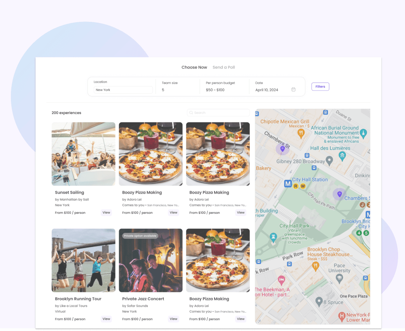Click the Hall des Lumières museum marker

(342, 156)
